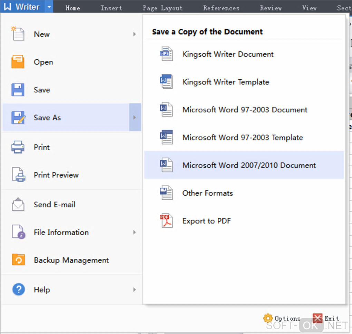The height and width of the screenshot is (334, 352).
Task: Expand the Save As submenu arrow
Action: pos(135,117)
